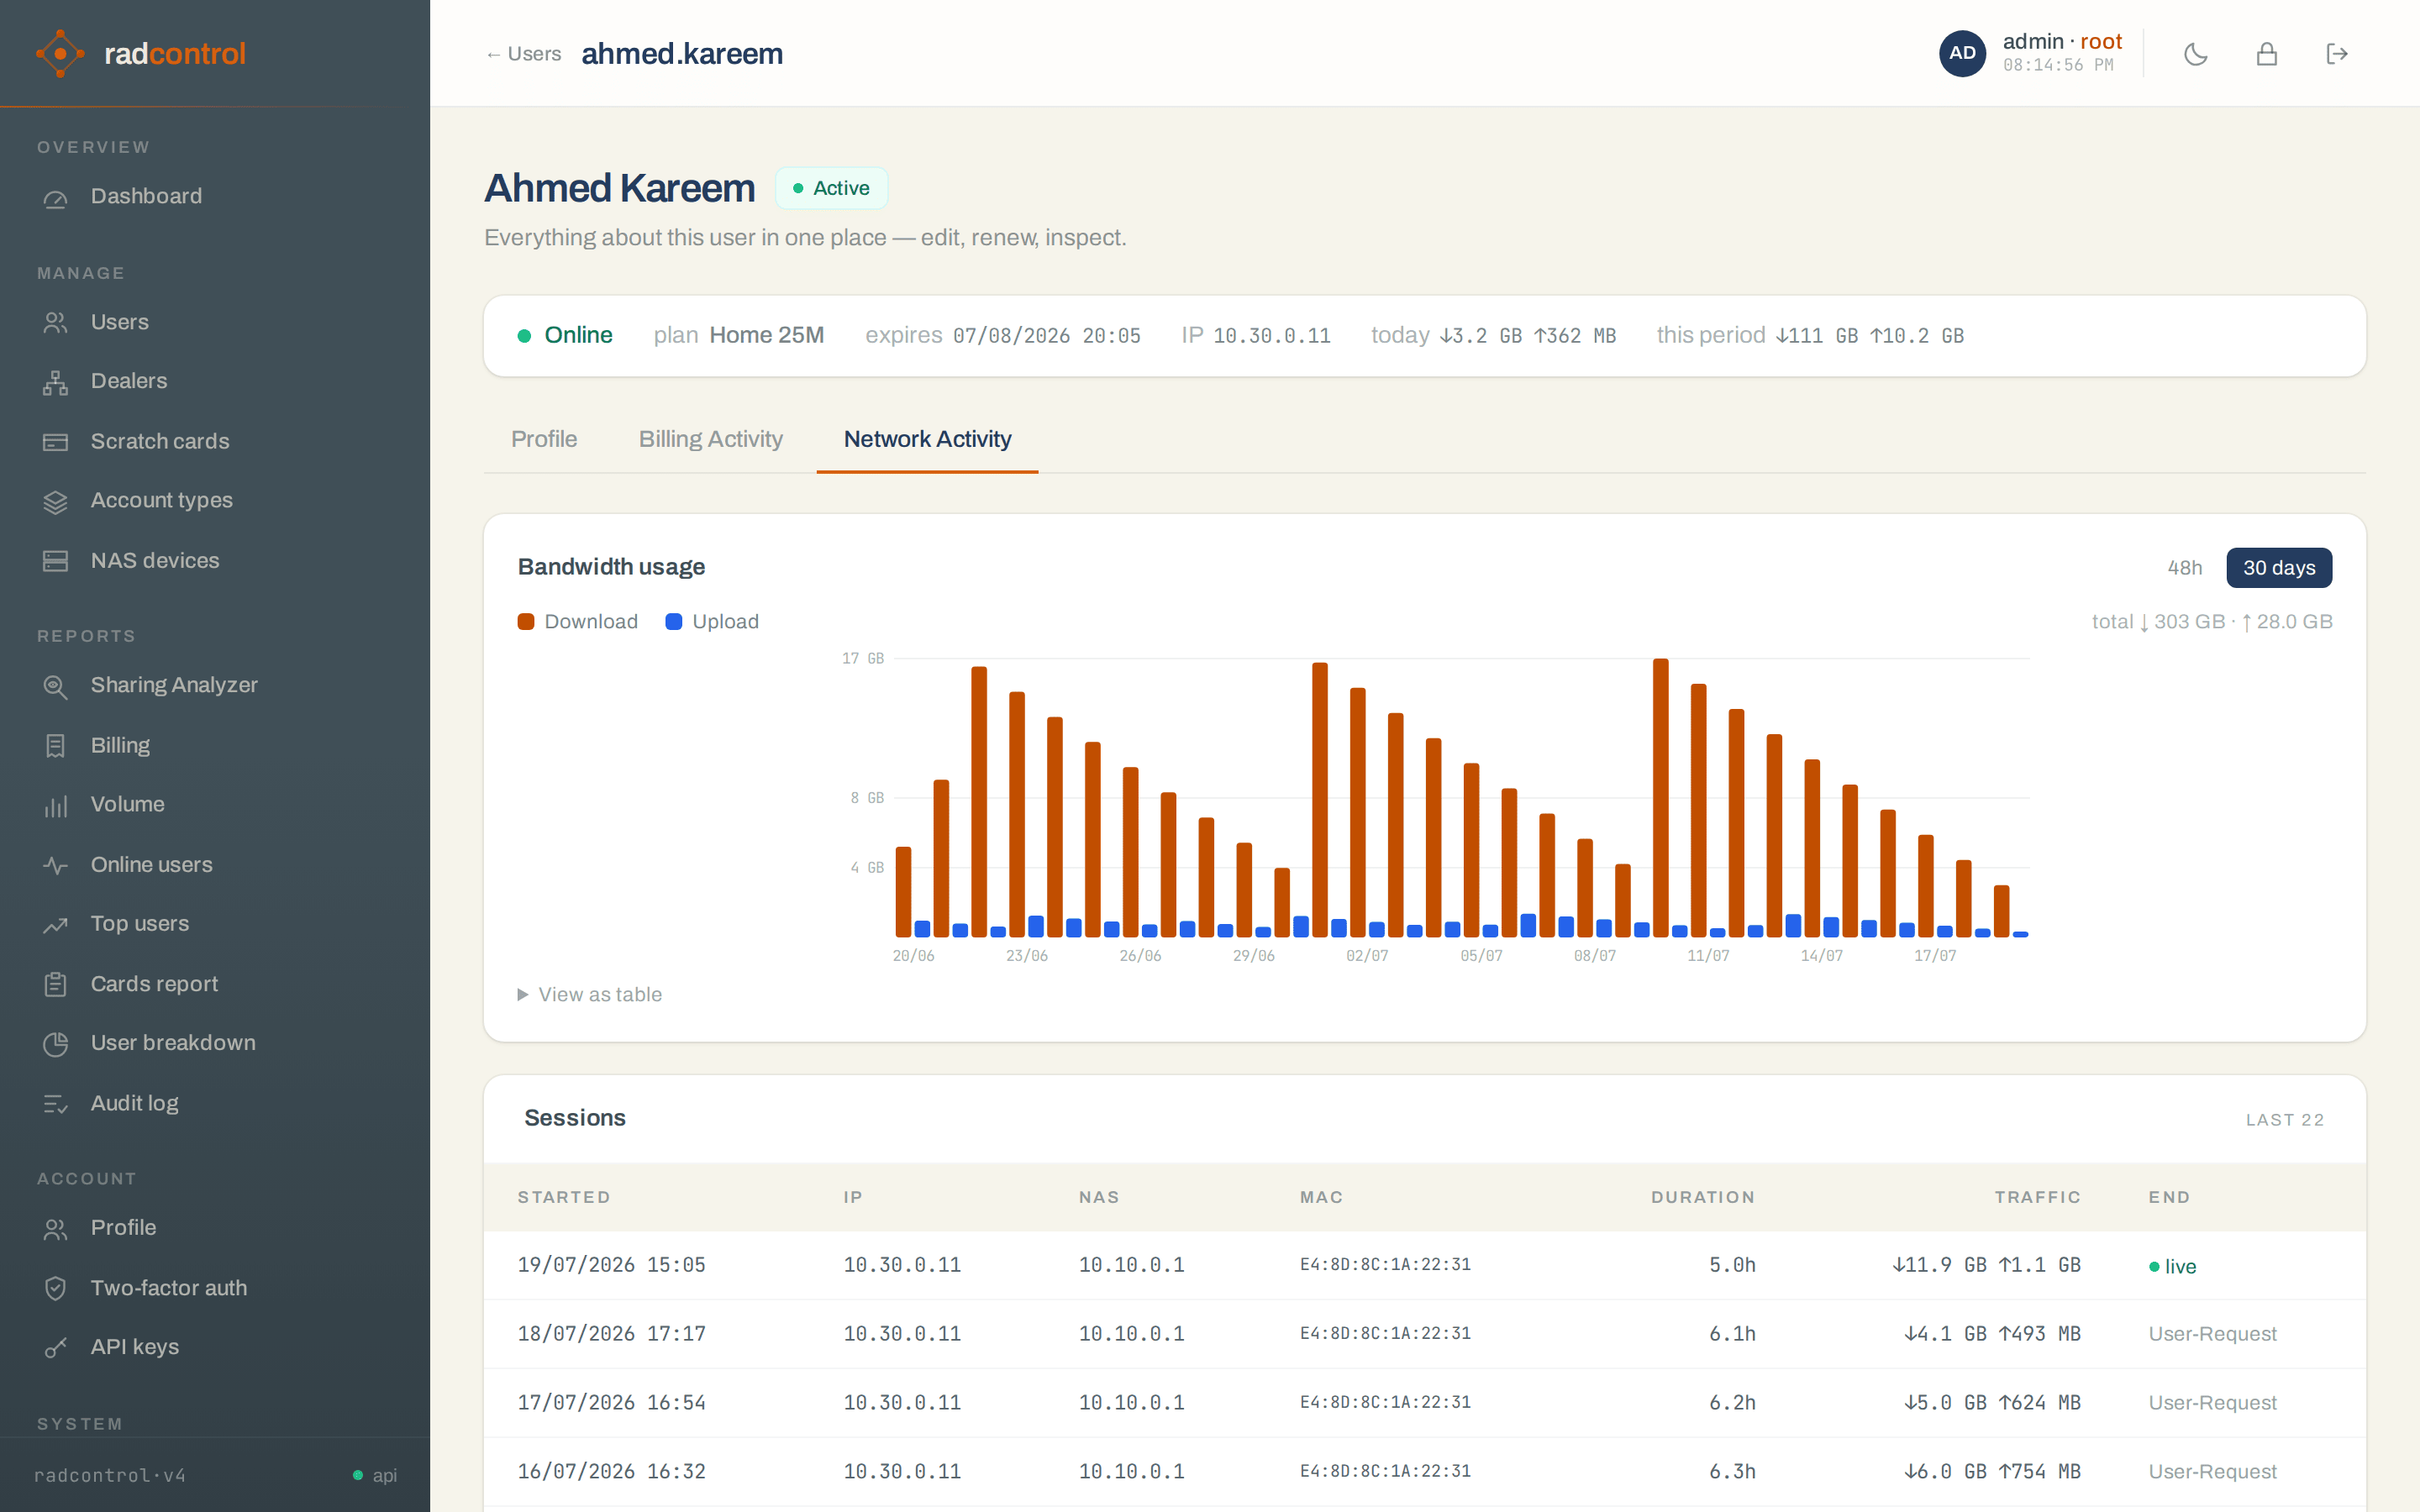Click the LAST 22 sessions label
The image size is (2420, 1512).
(2284, 1120)
